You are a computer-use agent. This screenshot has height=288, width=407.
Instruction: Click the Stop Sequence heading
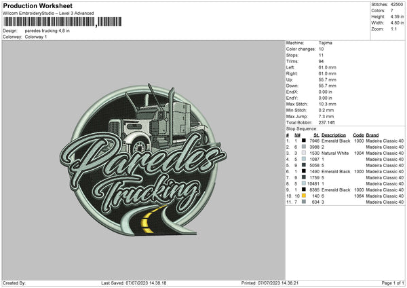click(302, 128)
